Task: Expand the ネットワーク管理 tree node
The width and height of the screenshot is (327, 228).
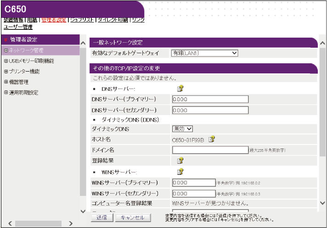Action: [6, 50]
